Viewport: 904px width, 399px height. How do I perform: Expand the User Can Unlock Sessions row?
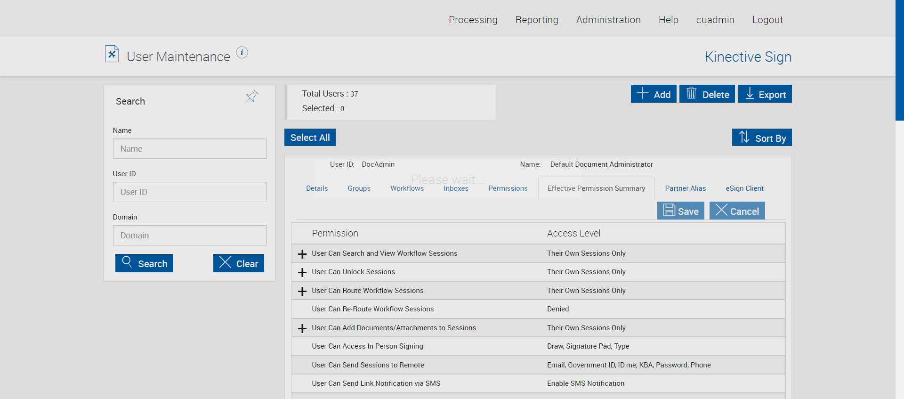pos(302,272)
